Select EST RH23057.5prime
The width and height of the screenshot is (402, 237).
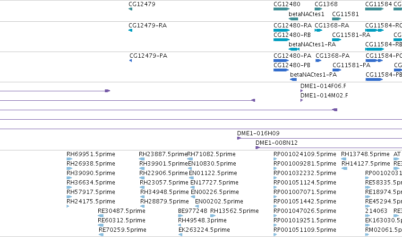[164, 183]
